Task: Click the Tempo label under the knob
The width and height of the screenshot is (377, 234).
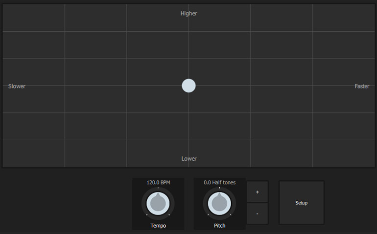Action: click(158, 226)
